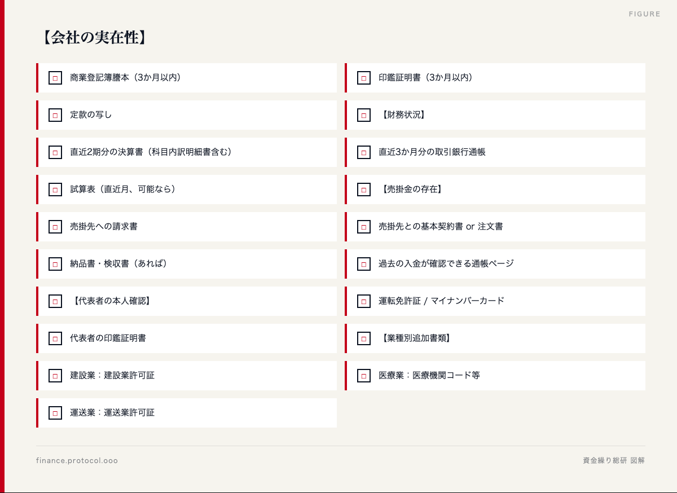
Task: Select the 【売掛金の存在】 label
Action: pyautogui.click(x=412, y=189)
